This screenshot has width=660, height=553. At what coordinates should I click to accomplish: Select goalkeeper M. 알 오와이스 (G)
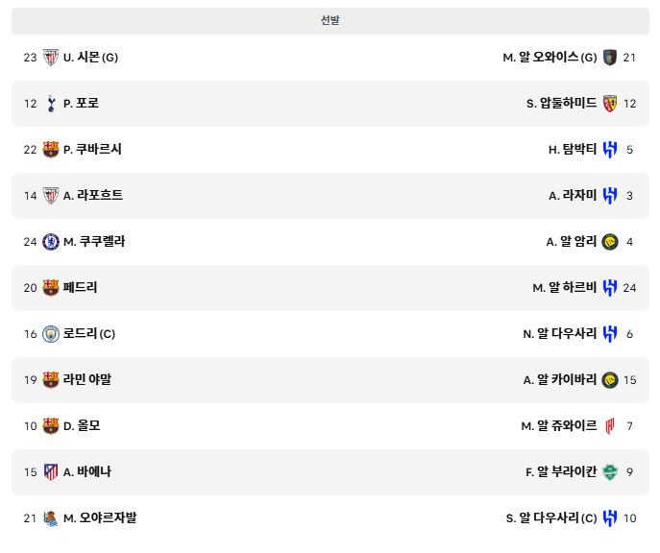(x=550, y=58)
